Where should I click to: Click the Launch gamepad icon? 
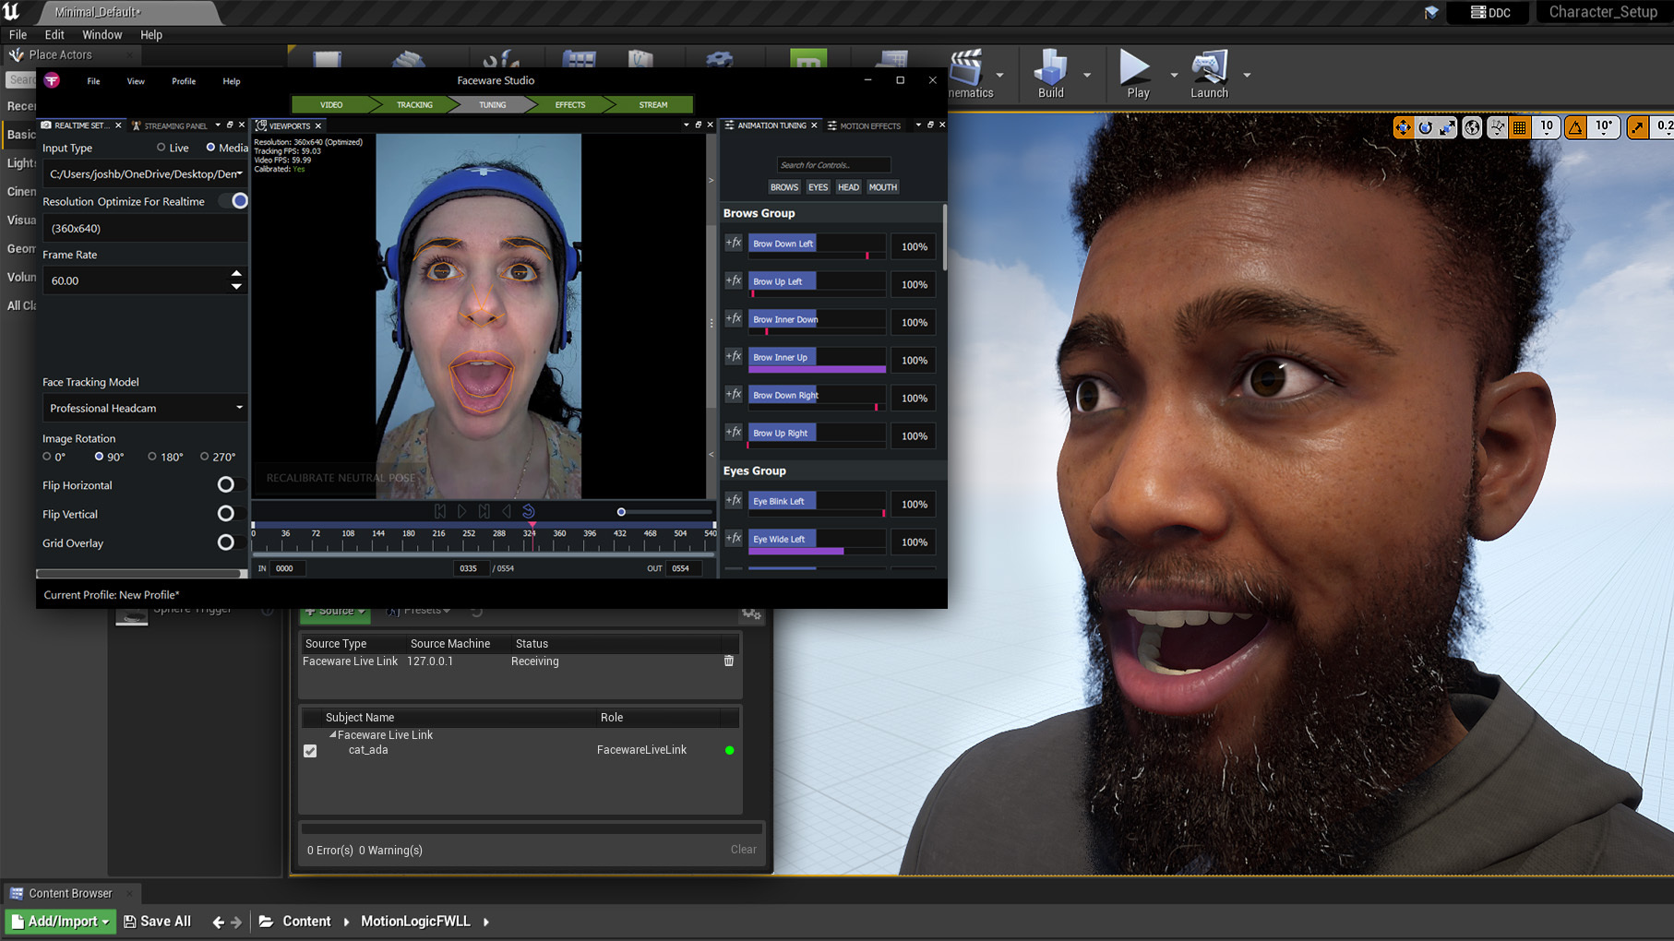pyautogui.click(x=1209, y=67)
